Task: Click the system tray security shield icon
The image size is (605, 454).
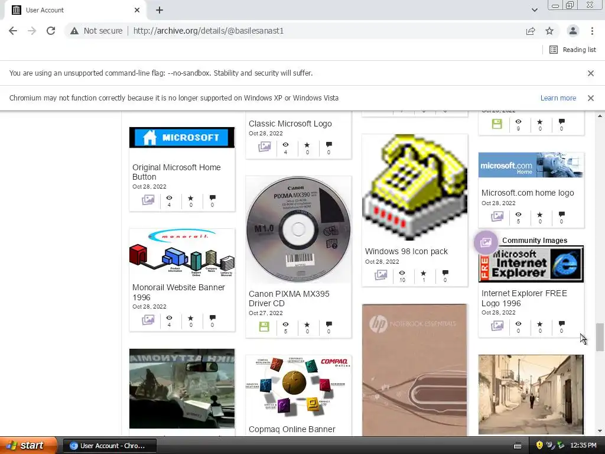Action: 539,446
